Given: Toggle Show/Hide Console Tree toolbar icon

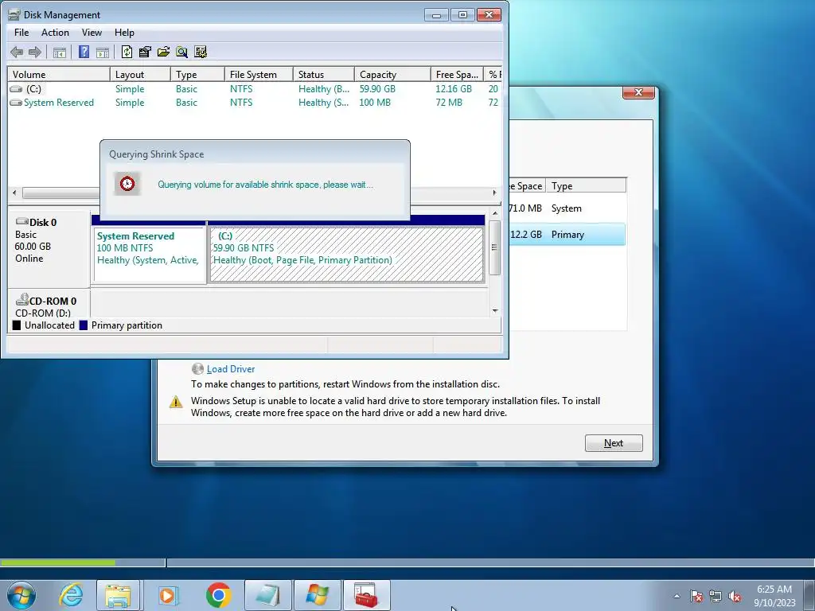Looking at the screenshot, I should 60,52.
